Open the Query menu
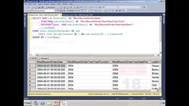189x106 pixels. point(40,4)
